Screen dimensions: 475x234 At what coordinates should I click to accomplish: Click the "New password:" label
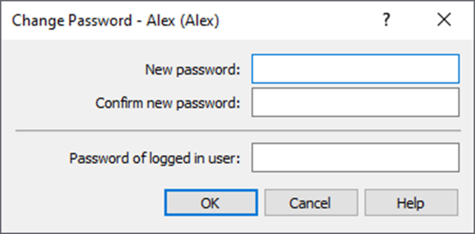193,70
